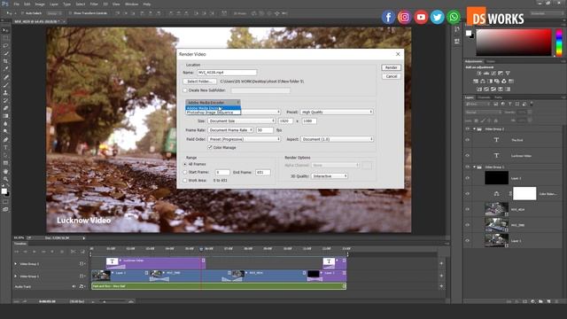Screen dimensions: 567x319
Task: Open the Field Order dropdown
Action: point(245,139)
